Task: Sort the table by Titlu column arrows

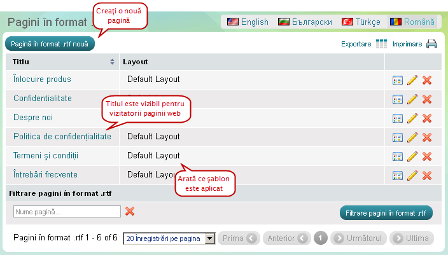Action: pos(113,62)
